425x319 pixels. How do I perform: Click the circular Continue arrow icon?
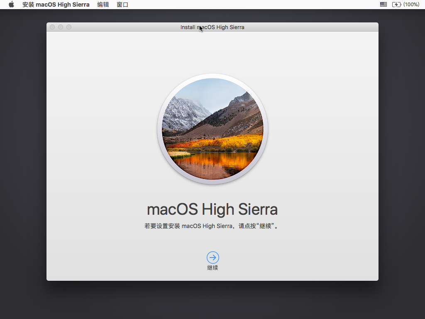212,257
